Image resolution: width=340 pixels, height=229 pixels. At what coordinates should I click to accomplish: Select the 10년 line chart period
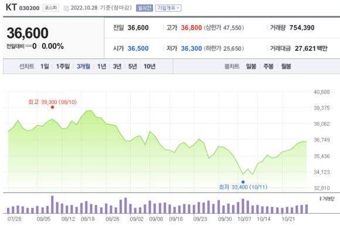tap(149, 67)
